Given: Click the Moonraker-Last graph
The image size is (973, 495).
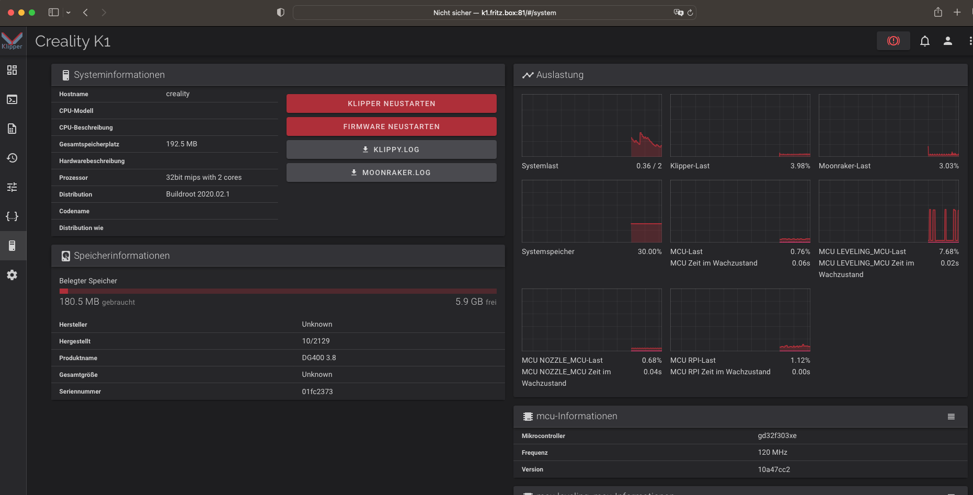Looking at the screenshot, I should pos(889,125).
